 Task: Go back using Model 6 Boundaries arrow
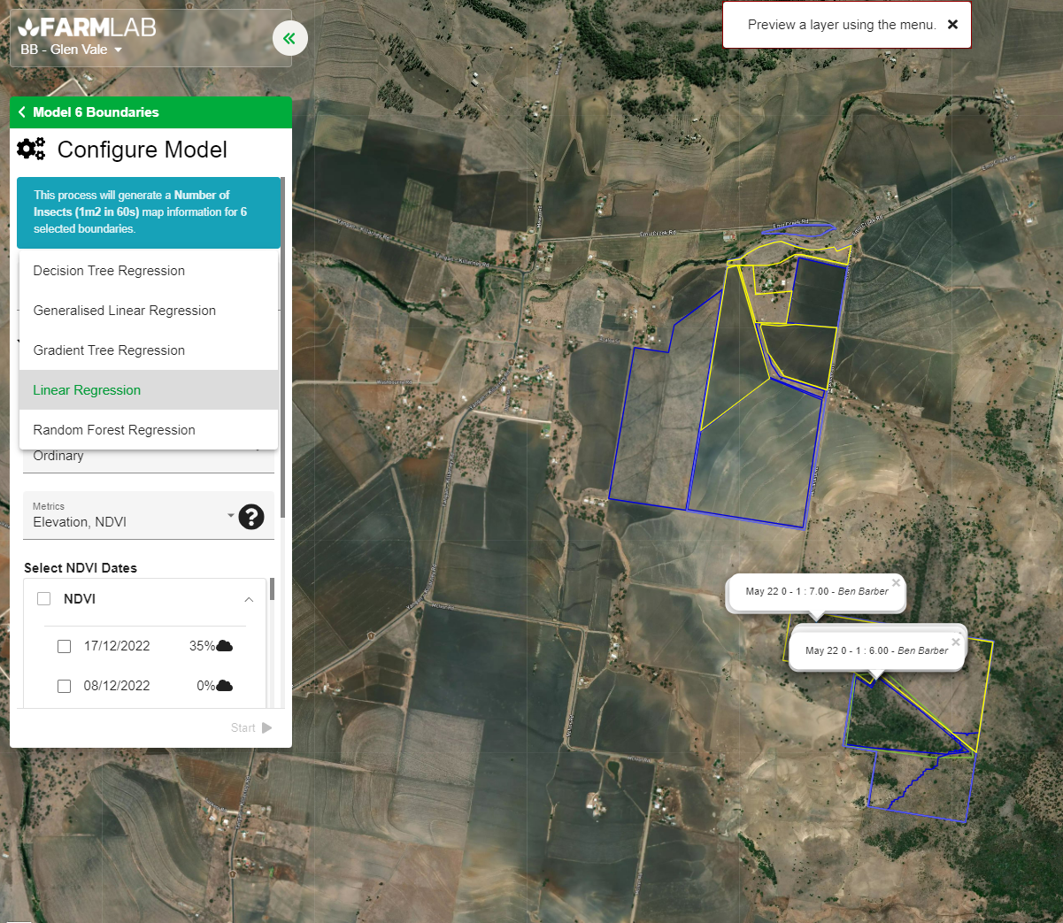point(22,112)
